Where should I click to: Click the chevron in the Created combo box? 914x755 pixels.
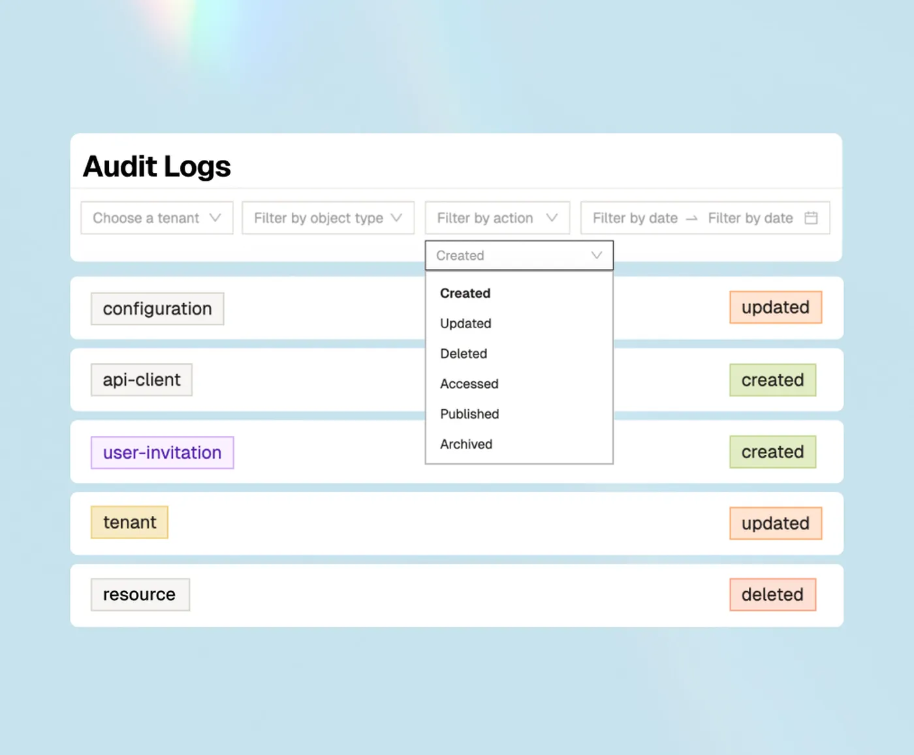tap(595, 255)
